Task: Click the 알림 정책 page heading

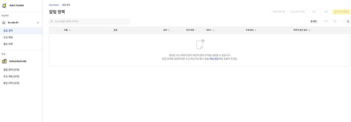Action: coord(57,12)
